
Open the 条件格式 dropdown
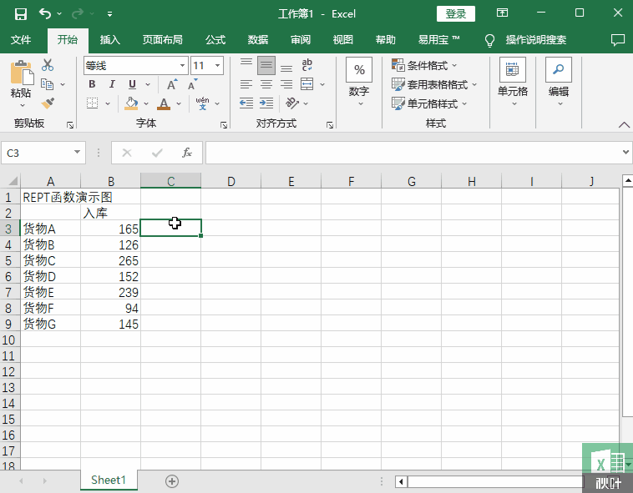click(433, 65)
